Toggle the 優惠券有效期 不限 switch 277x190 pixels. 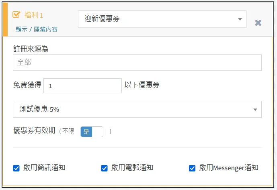(92, 132)
